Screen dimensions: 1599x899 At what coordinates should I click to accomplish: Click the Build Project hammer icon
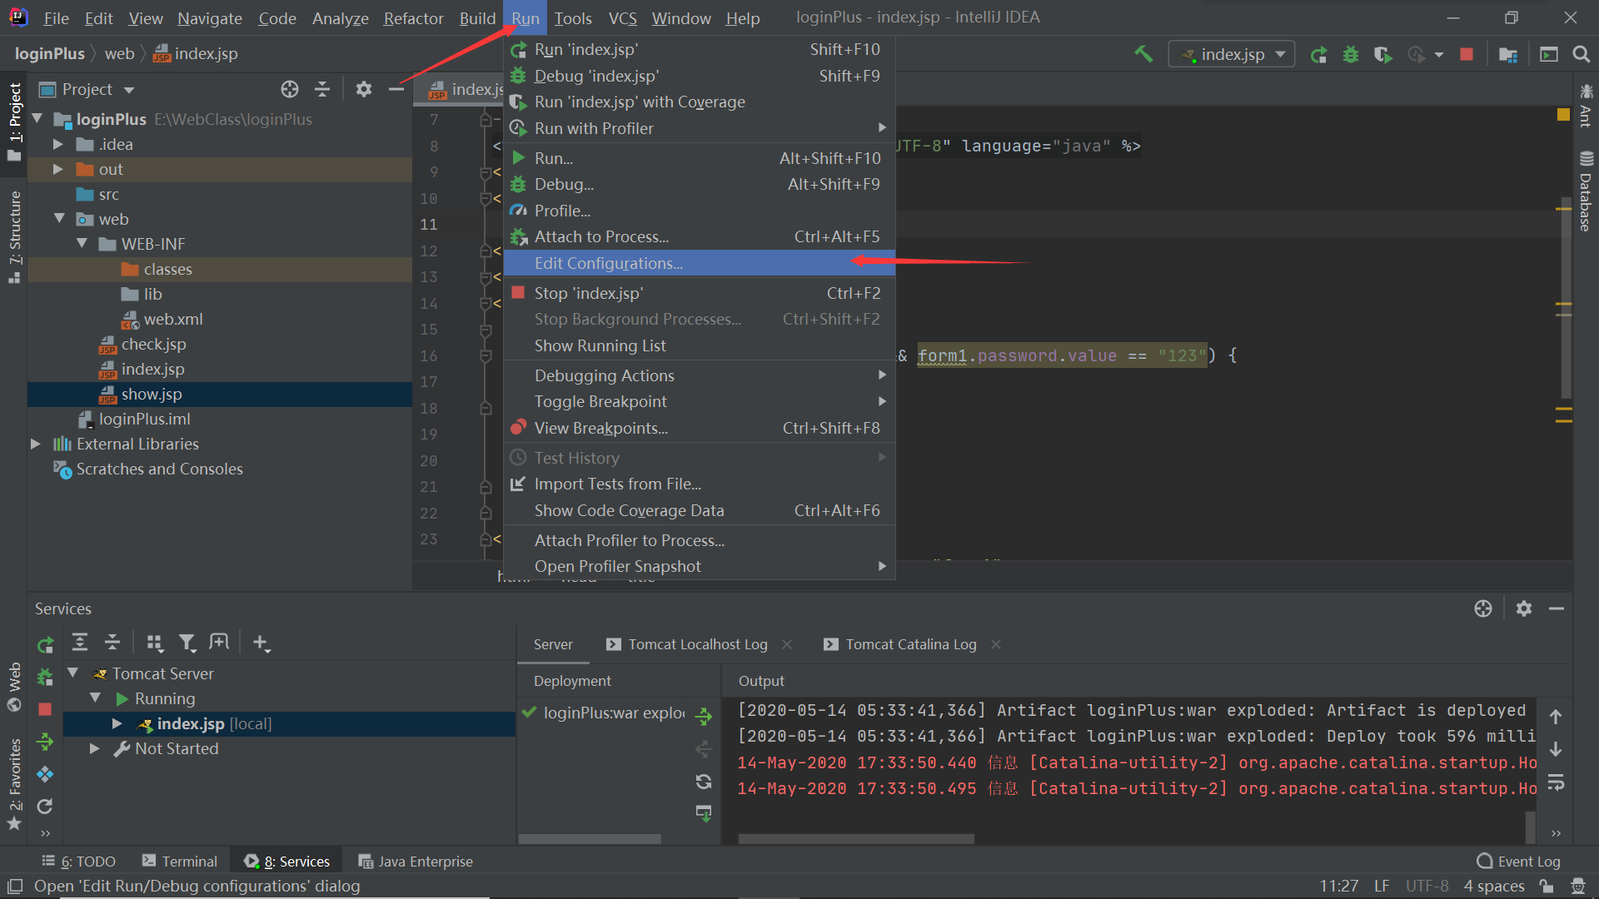click(1143, 54)
